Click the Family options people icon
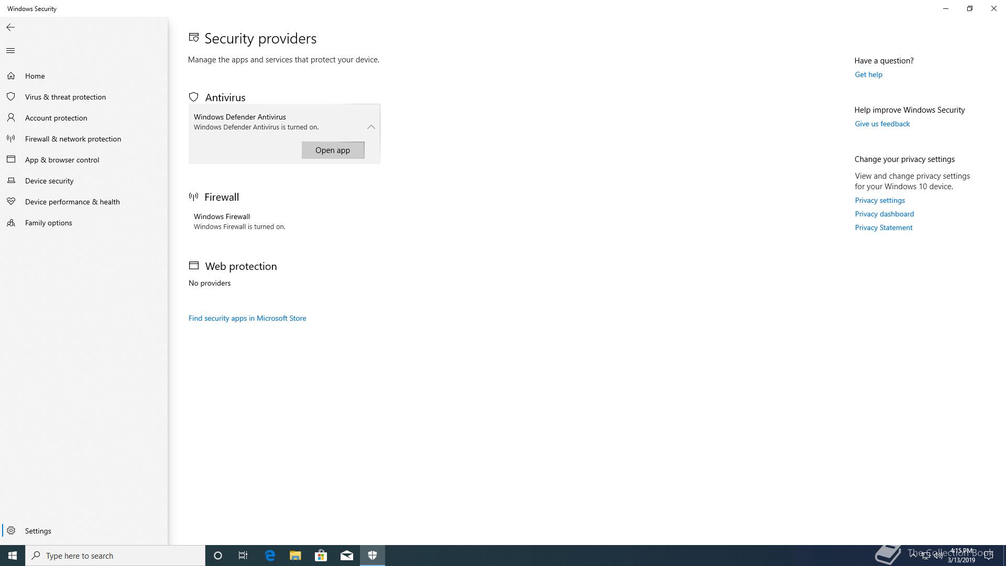The image size is (1006, 566). click(11, 223)
